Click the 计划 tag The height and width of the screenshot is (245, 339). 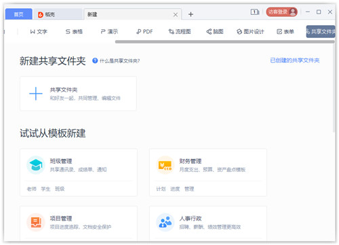tap(161, 189)
